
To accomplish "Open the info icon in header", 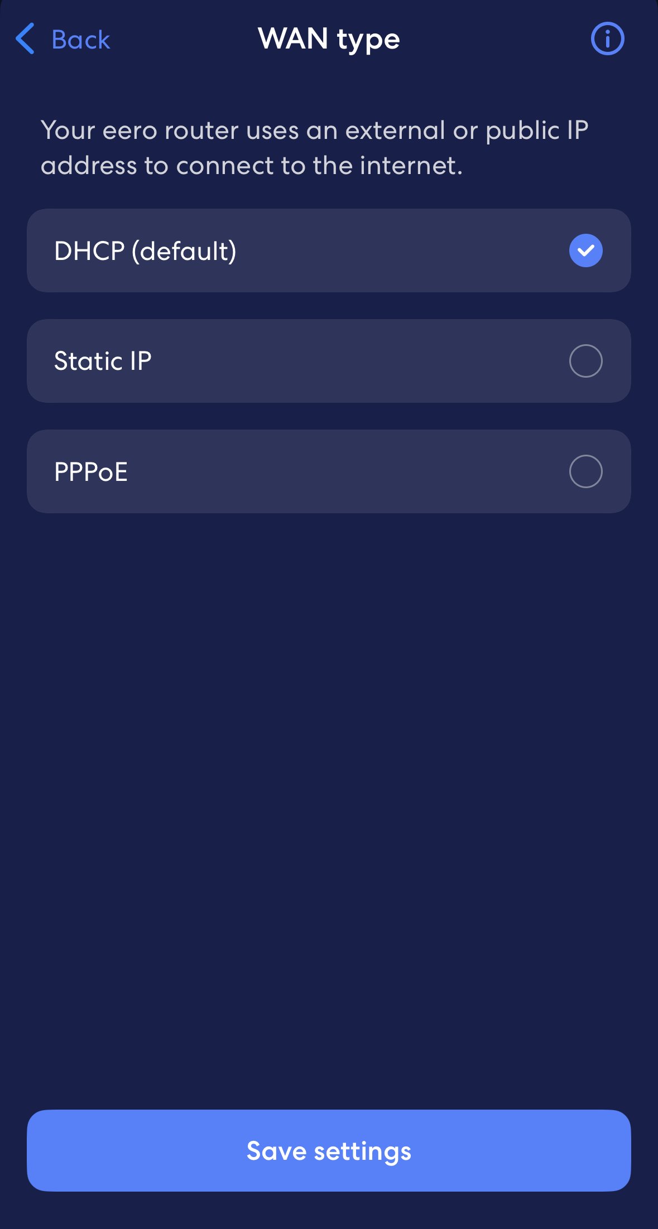I will click(x=607, y=39).
